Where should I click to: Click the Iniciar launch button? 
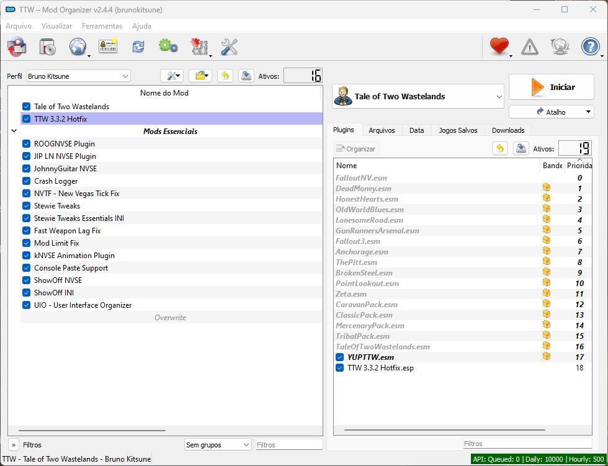point(551,87)
